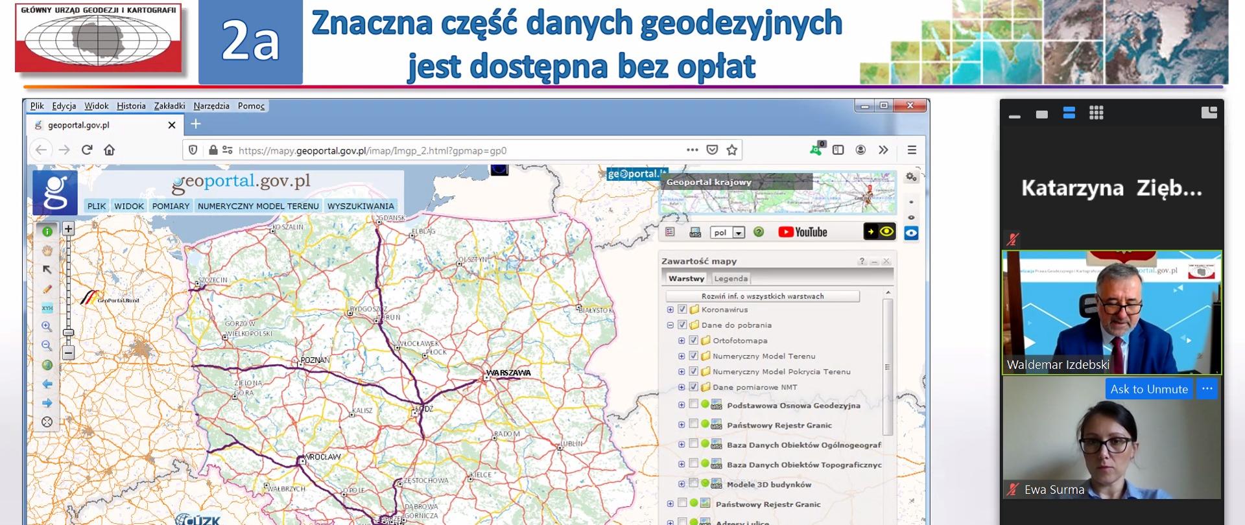Uncheck the Koronawirus layer checkbox
Screen dimensions: 1245x525
(x=682, y=310)
